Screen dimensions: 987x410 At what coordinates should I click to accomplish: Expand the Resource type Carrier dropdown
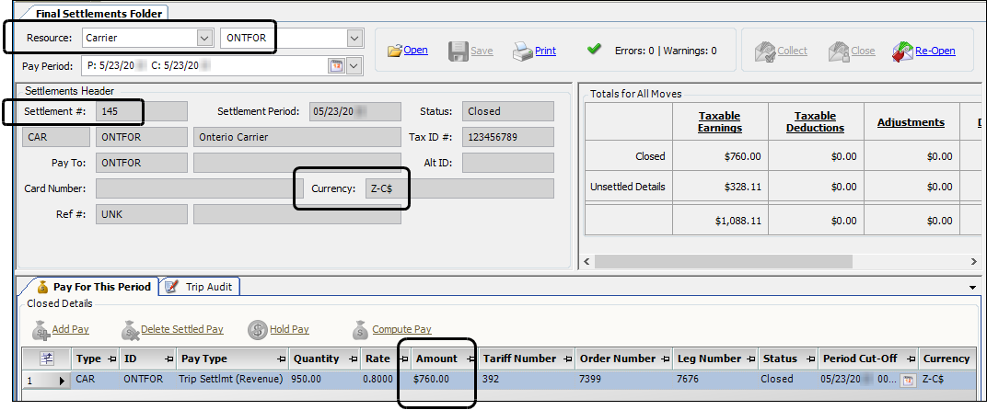[204, 38]
